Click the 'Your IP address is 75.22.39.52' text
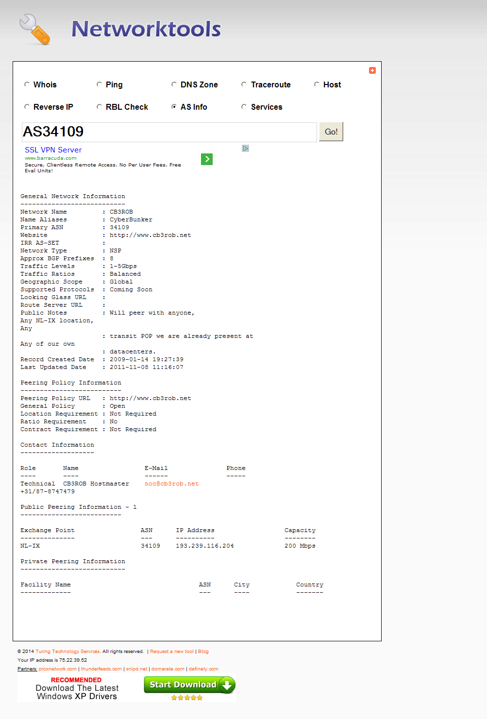The image size is (487, 719). 52,660
